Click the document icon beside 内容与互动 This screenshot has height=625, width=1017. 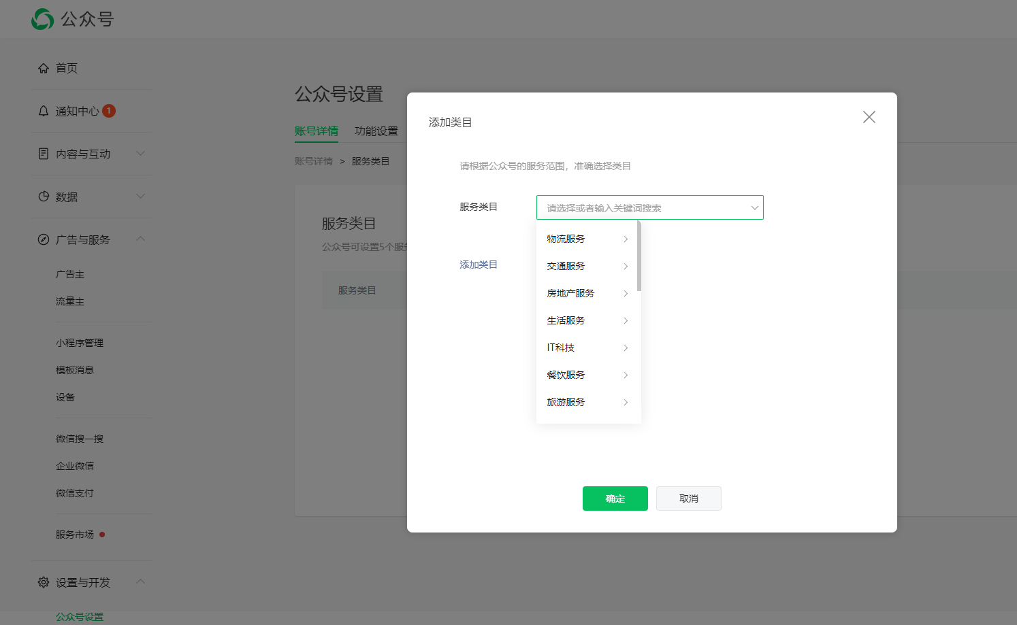(44, 154)
